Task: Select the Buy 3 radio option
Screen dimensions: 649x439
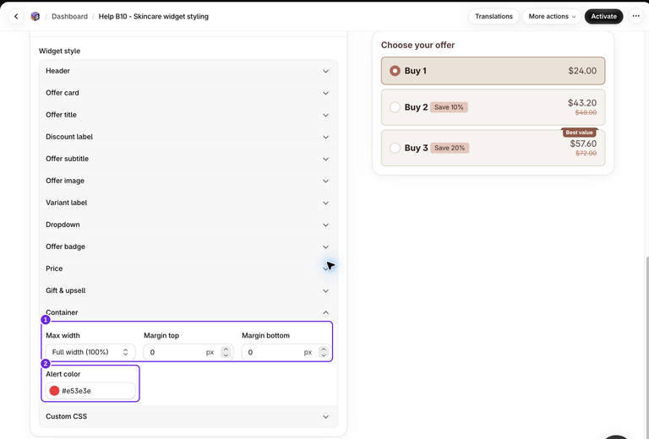Action: 395,148
